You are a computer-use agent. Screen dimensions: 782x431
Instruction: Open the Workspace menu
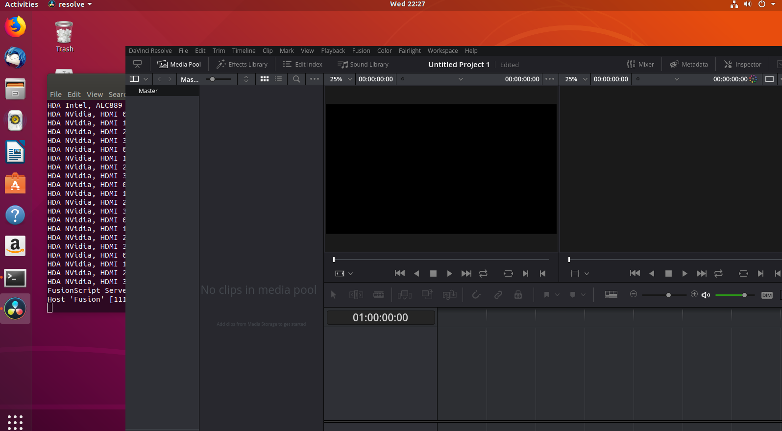point(442,50)
